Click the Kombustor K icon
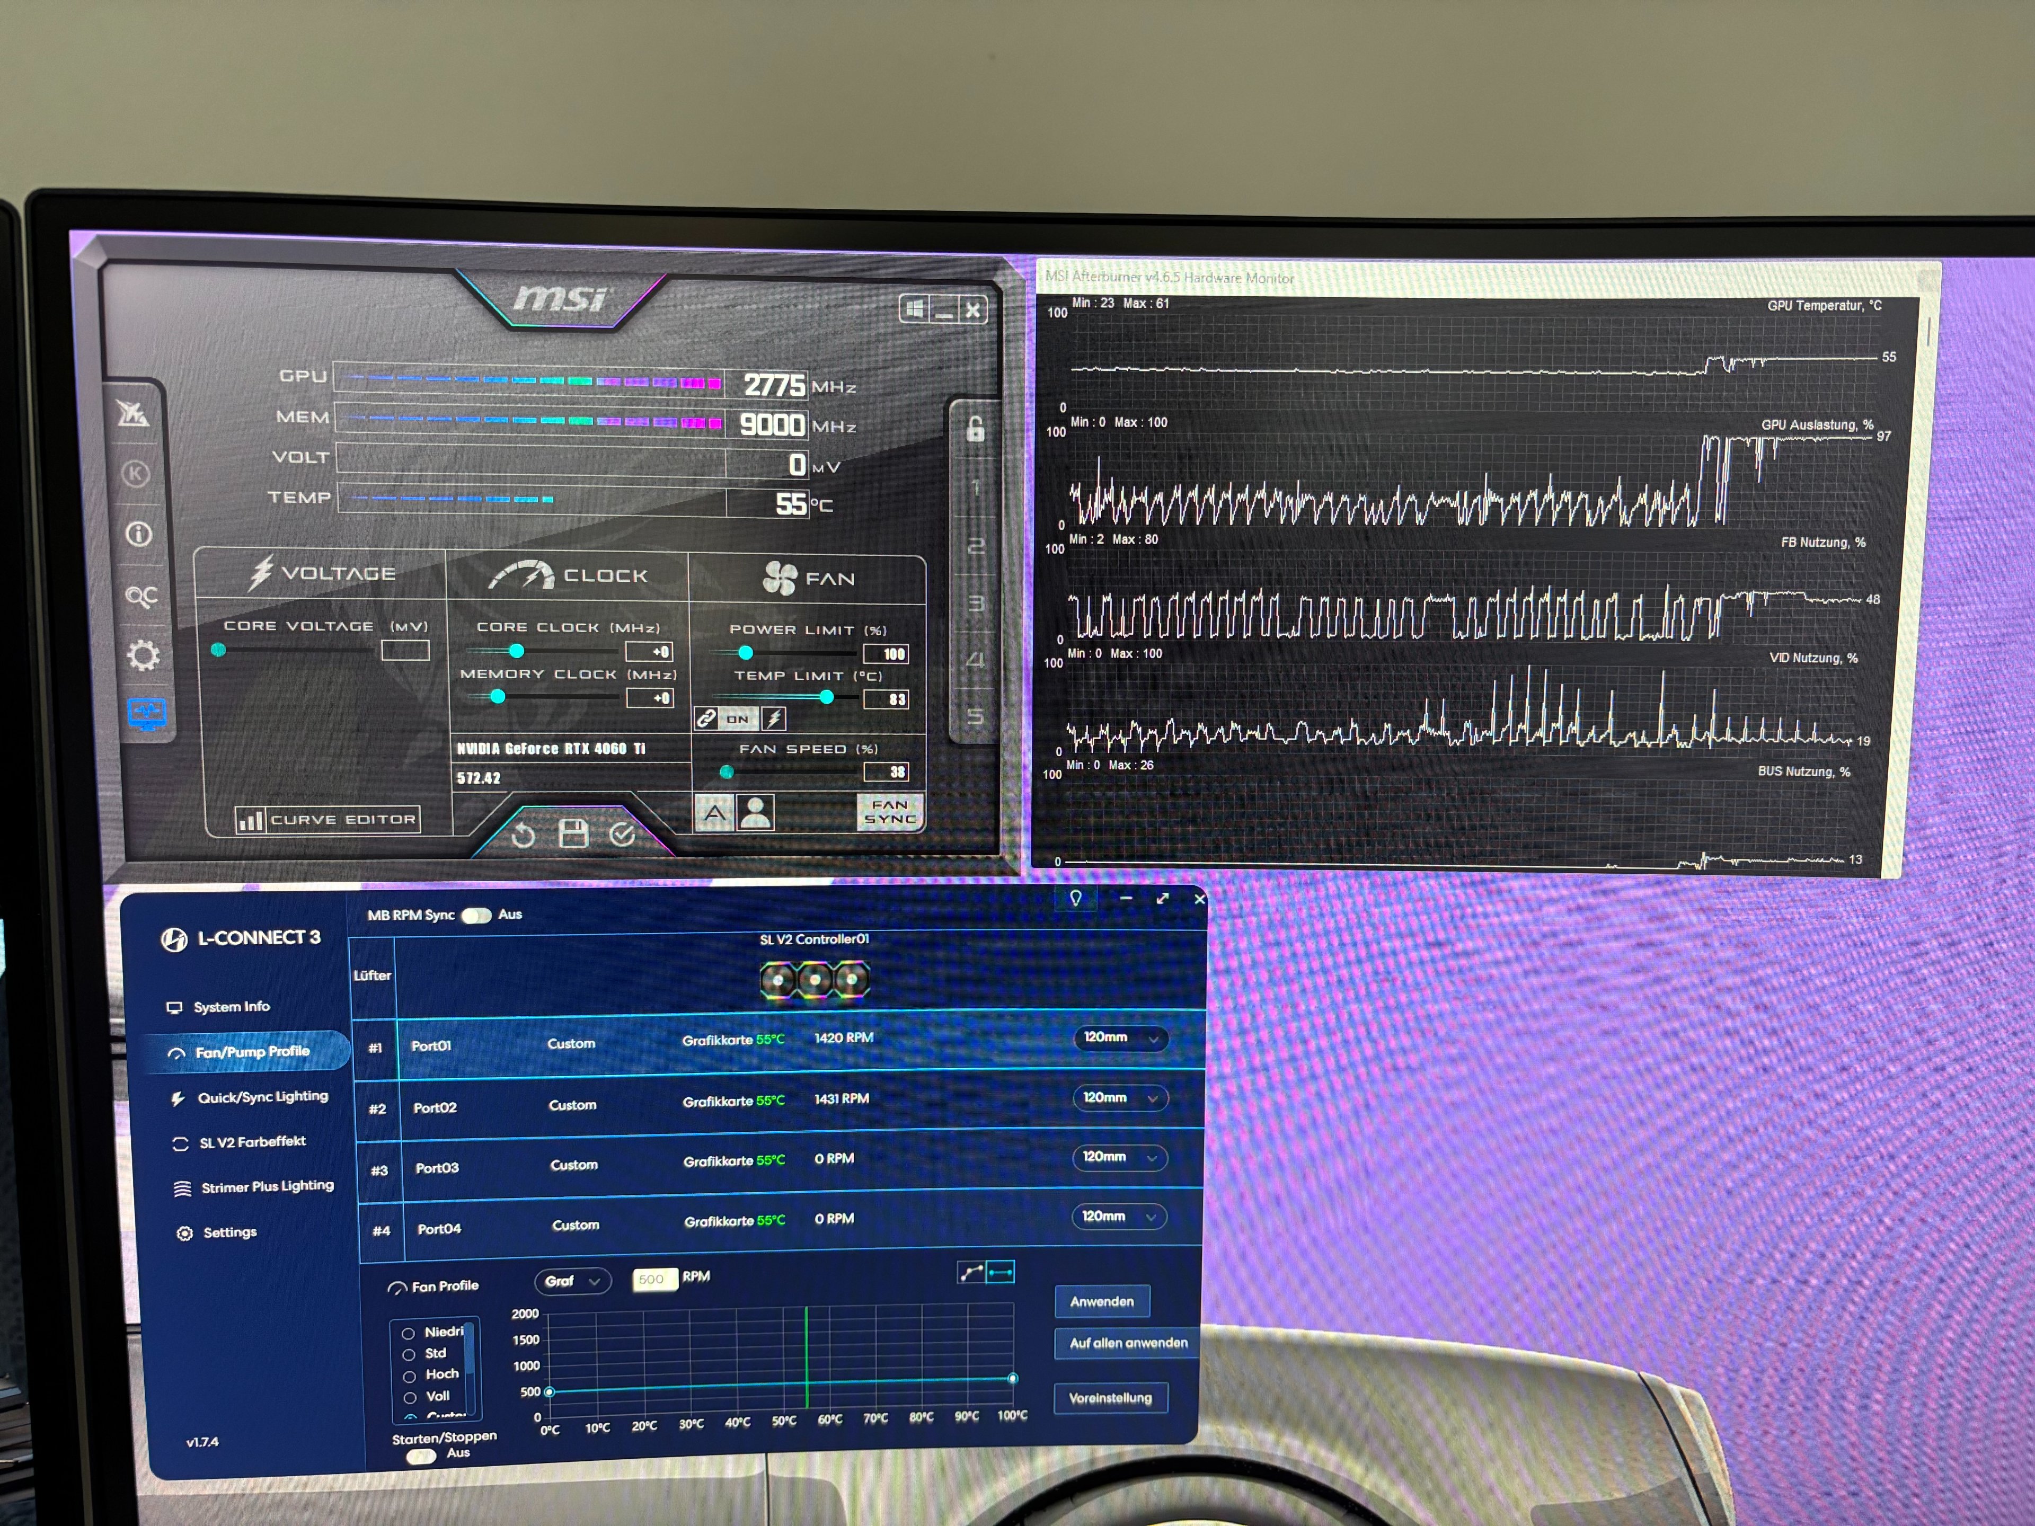The height and width of the screenshot is (1526, 2035). 136,474
